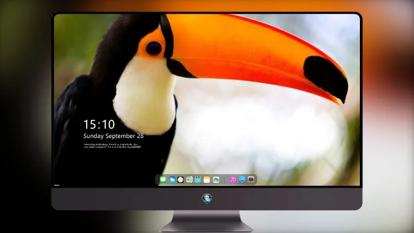Viewport: 414px width, 233px height.
Task: Launch the Clock app from dock
Action: tap(181, 179)
